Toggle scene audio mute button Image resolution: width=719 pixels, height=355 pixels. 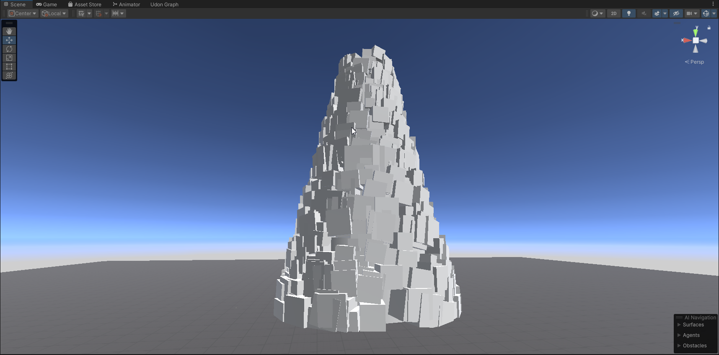coord(644,13)
